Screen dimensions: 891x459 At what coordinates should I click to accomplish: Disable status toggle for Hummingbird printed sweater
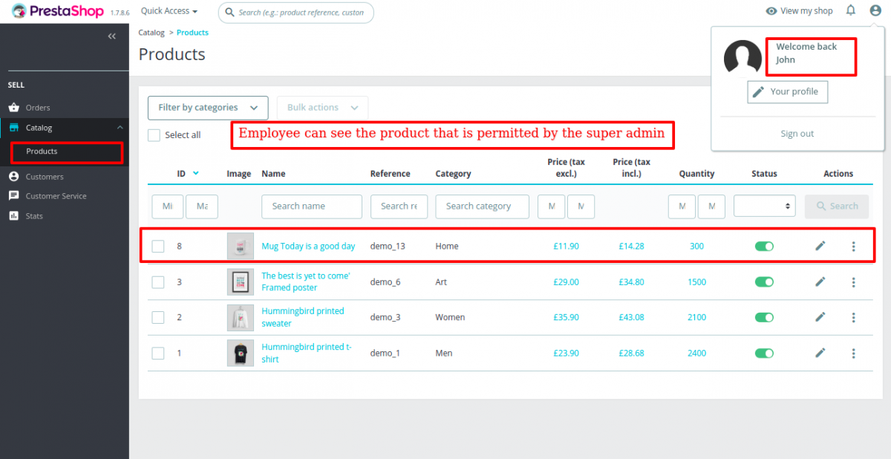pyautogui.click(x=764, y=317)
